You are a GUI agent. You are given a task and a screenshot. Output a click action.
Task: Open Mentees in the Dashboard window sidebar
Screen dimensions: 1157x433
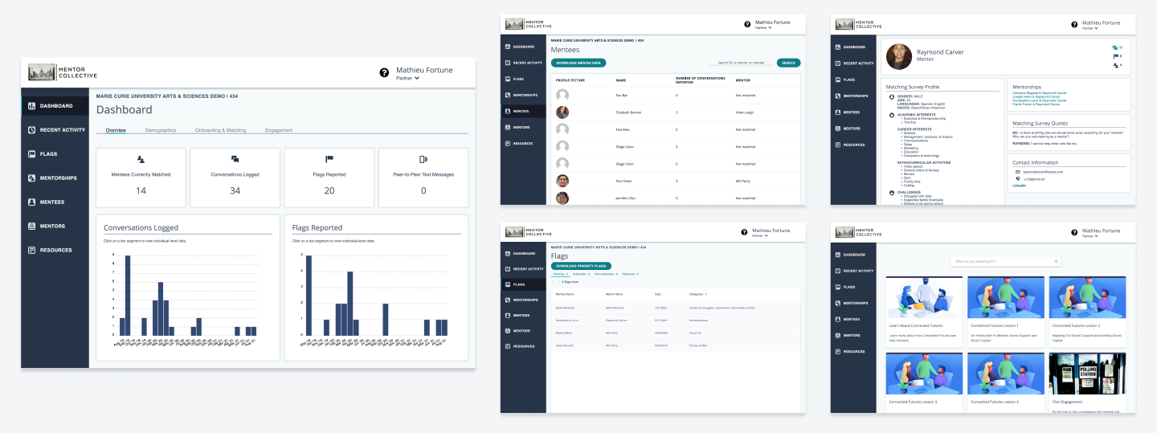55,202
